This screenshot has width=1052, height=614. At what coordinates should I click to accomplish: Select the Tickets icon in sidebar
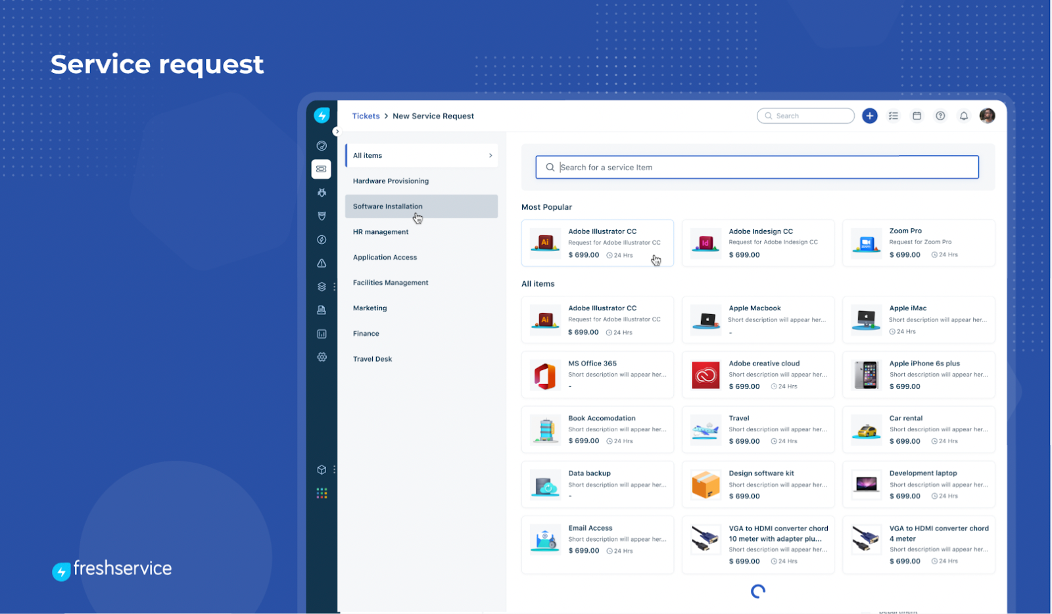(x=322, y=169)
